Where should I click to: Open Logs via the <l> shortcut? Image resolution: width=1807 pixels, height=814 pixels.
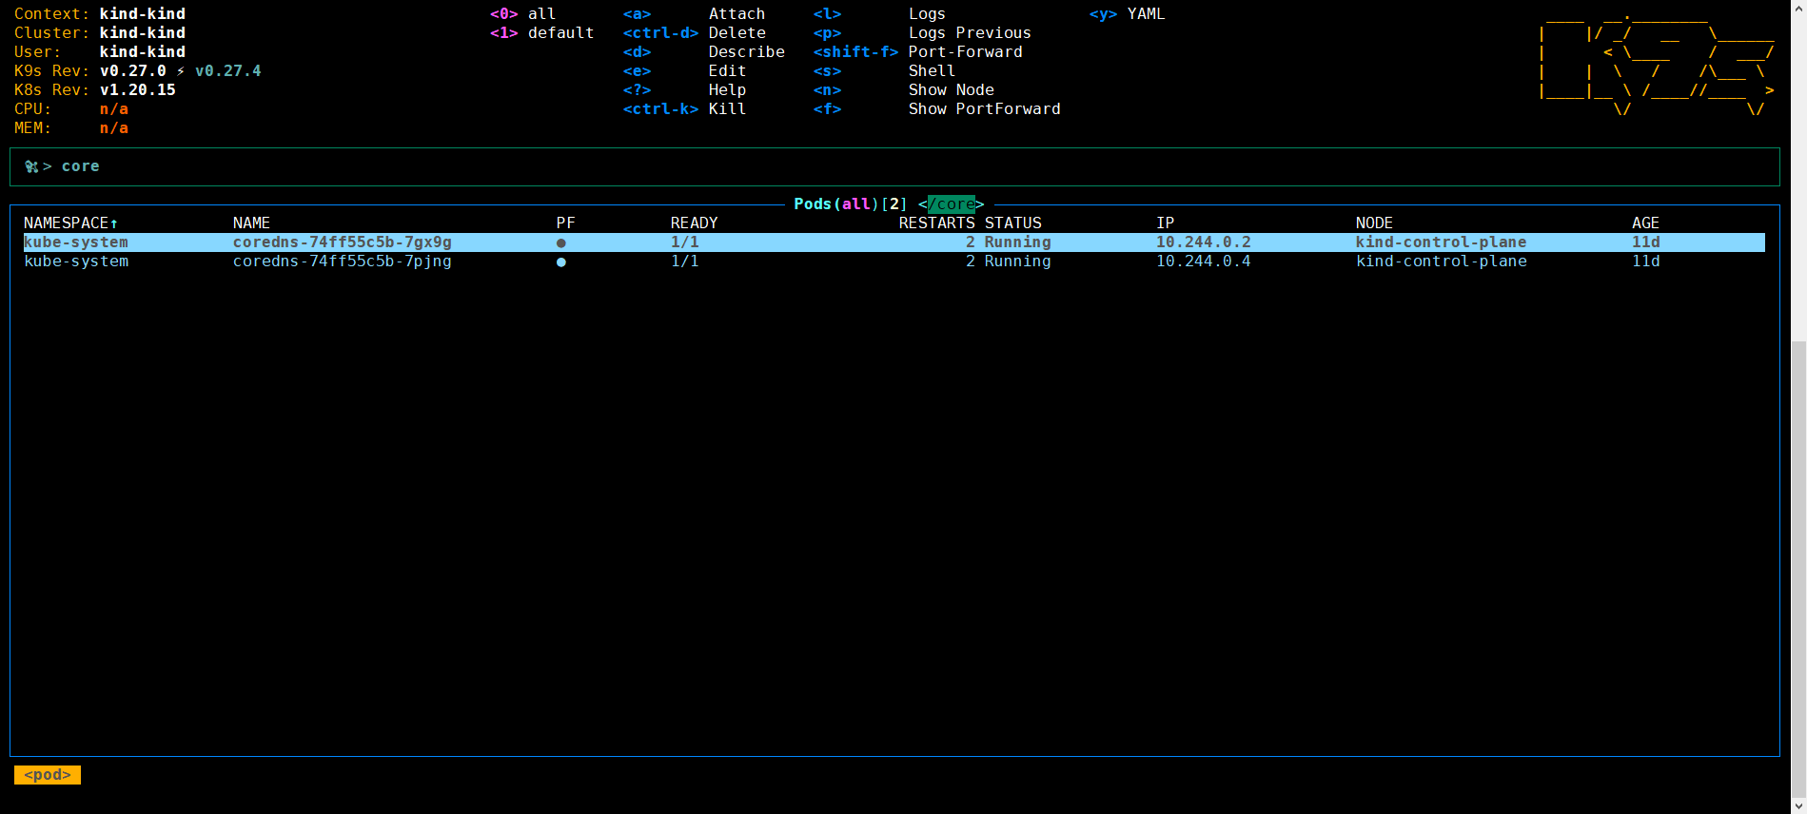879,14
